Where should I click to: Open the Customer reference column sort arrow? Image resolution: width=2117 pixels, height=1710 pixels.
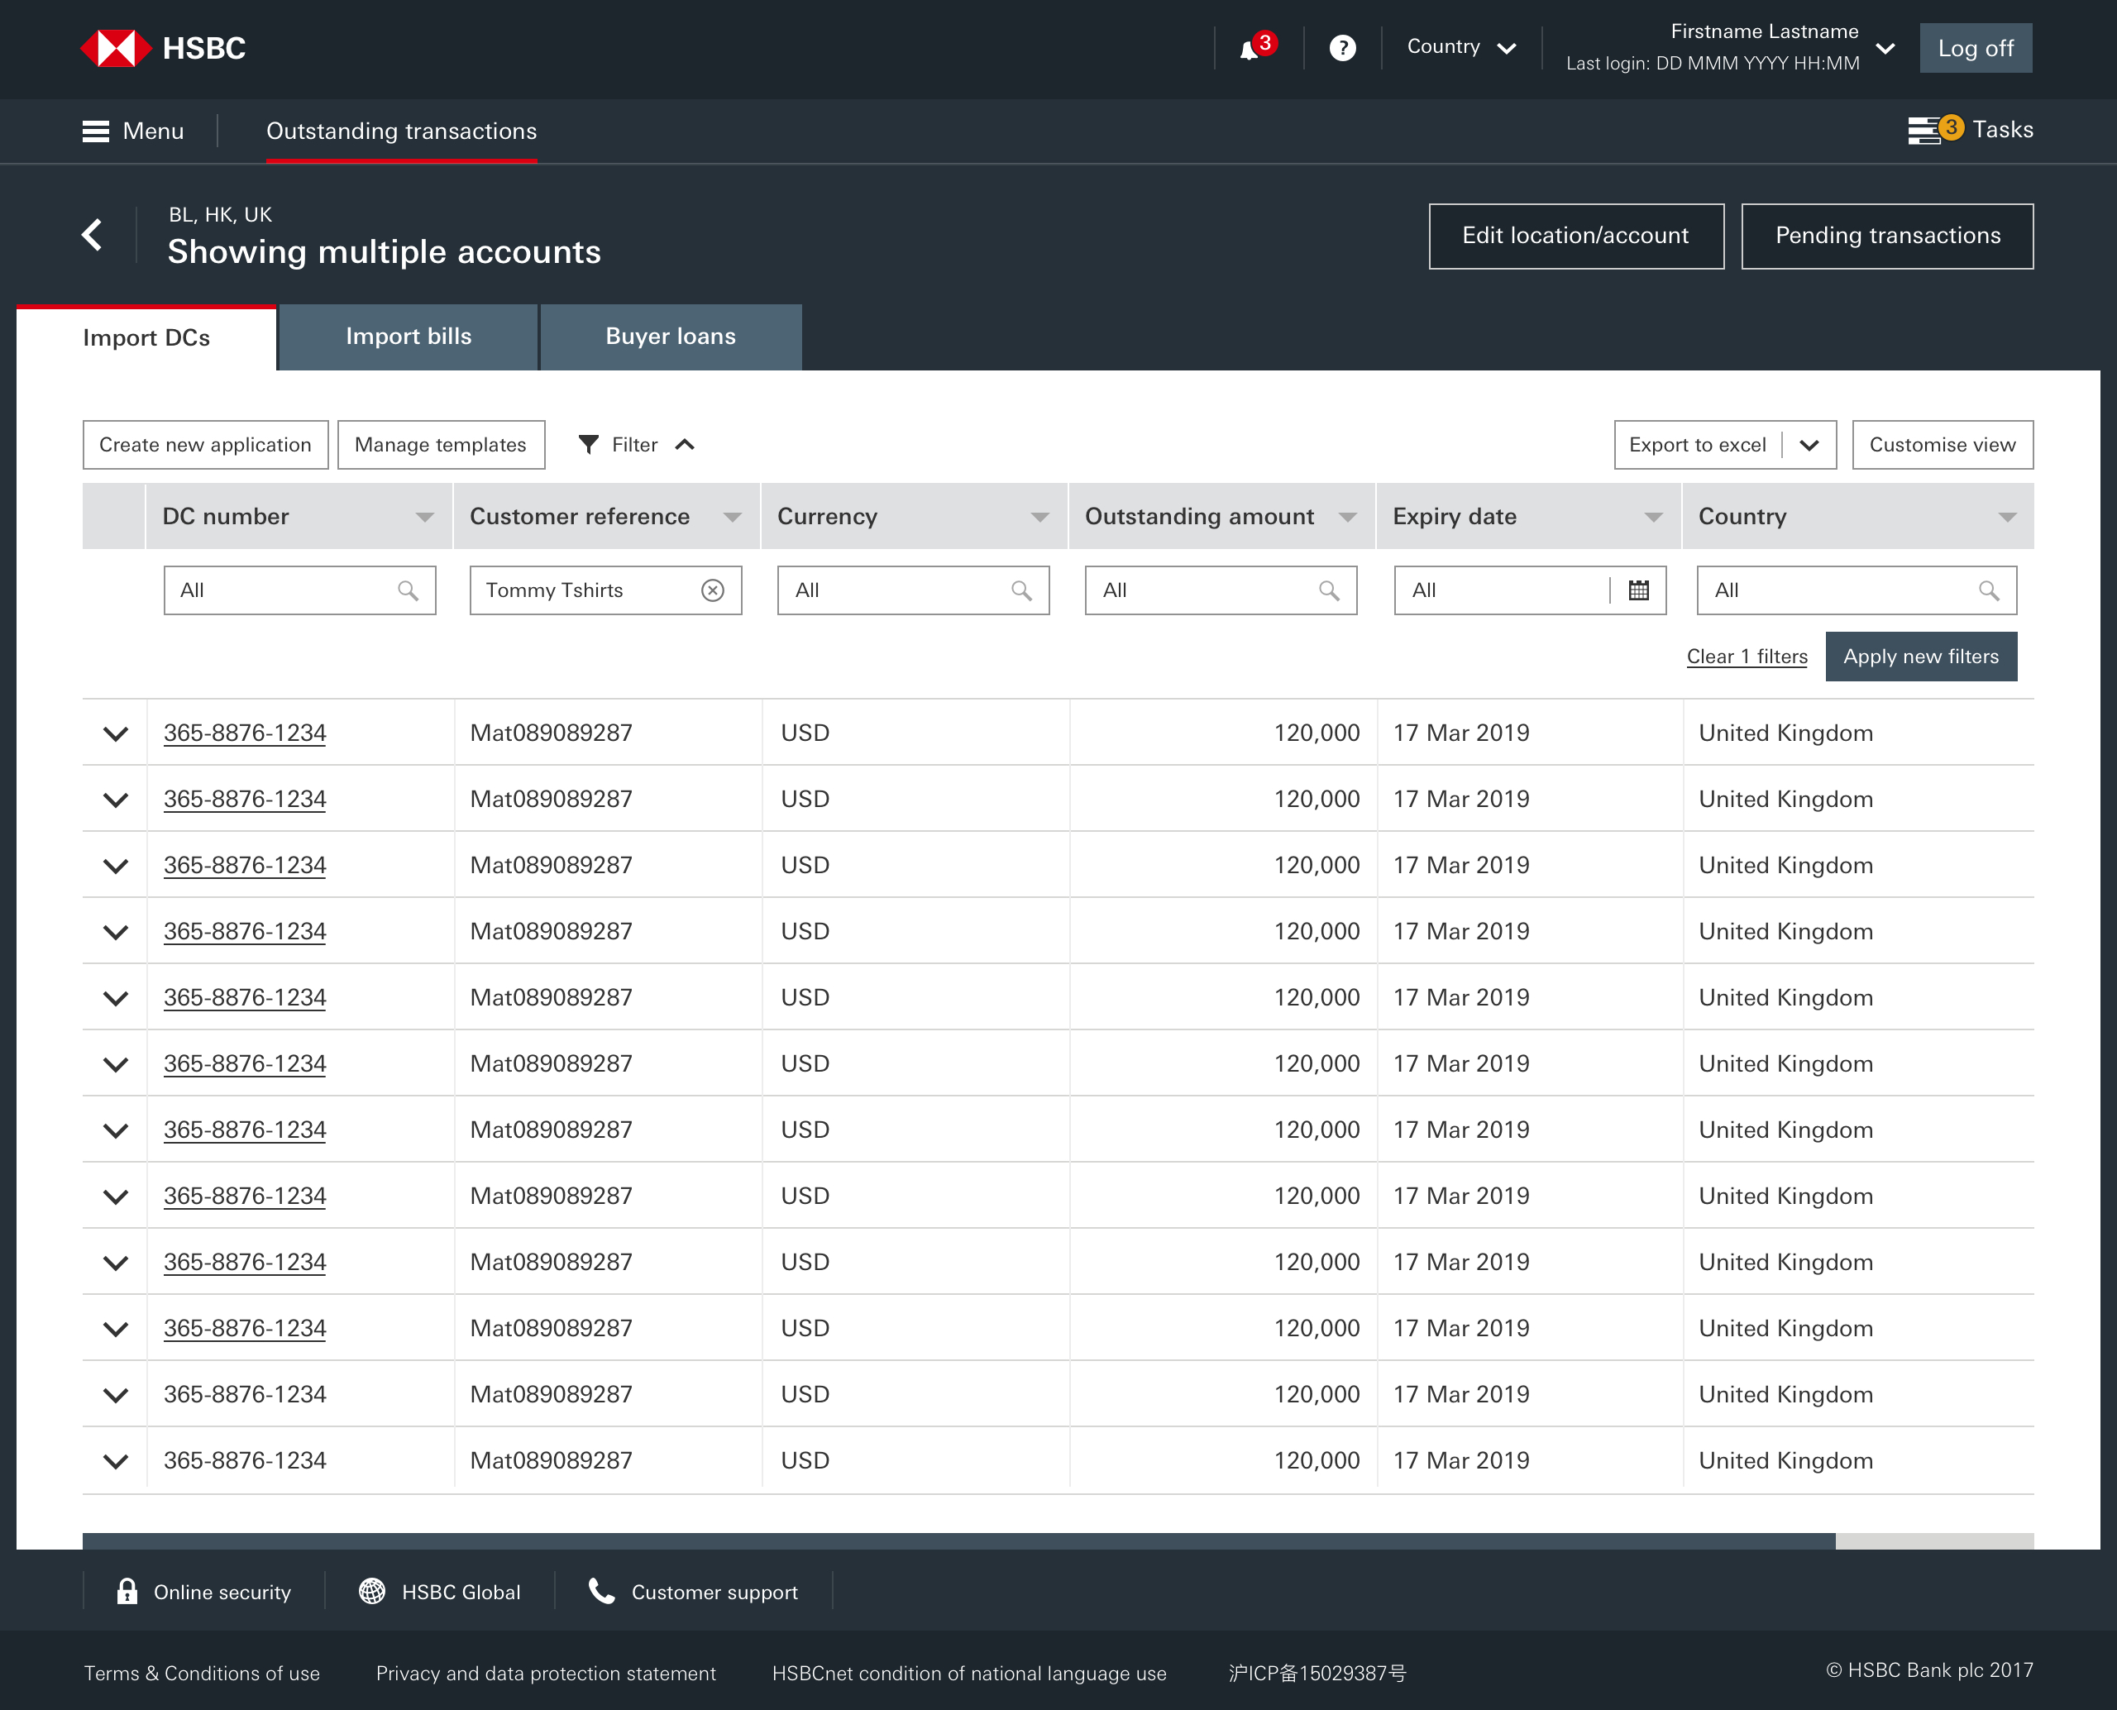732,517
